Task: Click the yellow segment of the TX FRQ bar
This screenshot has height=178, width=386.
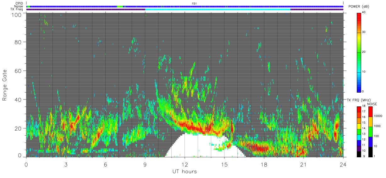Action: 359,126
